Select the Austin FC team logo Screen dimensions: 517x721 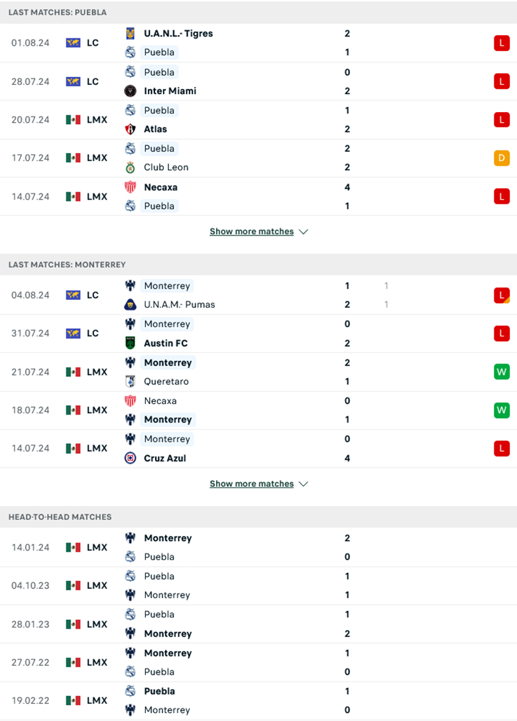point(130,343)
